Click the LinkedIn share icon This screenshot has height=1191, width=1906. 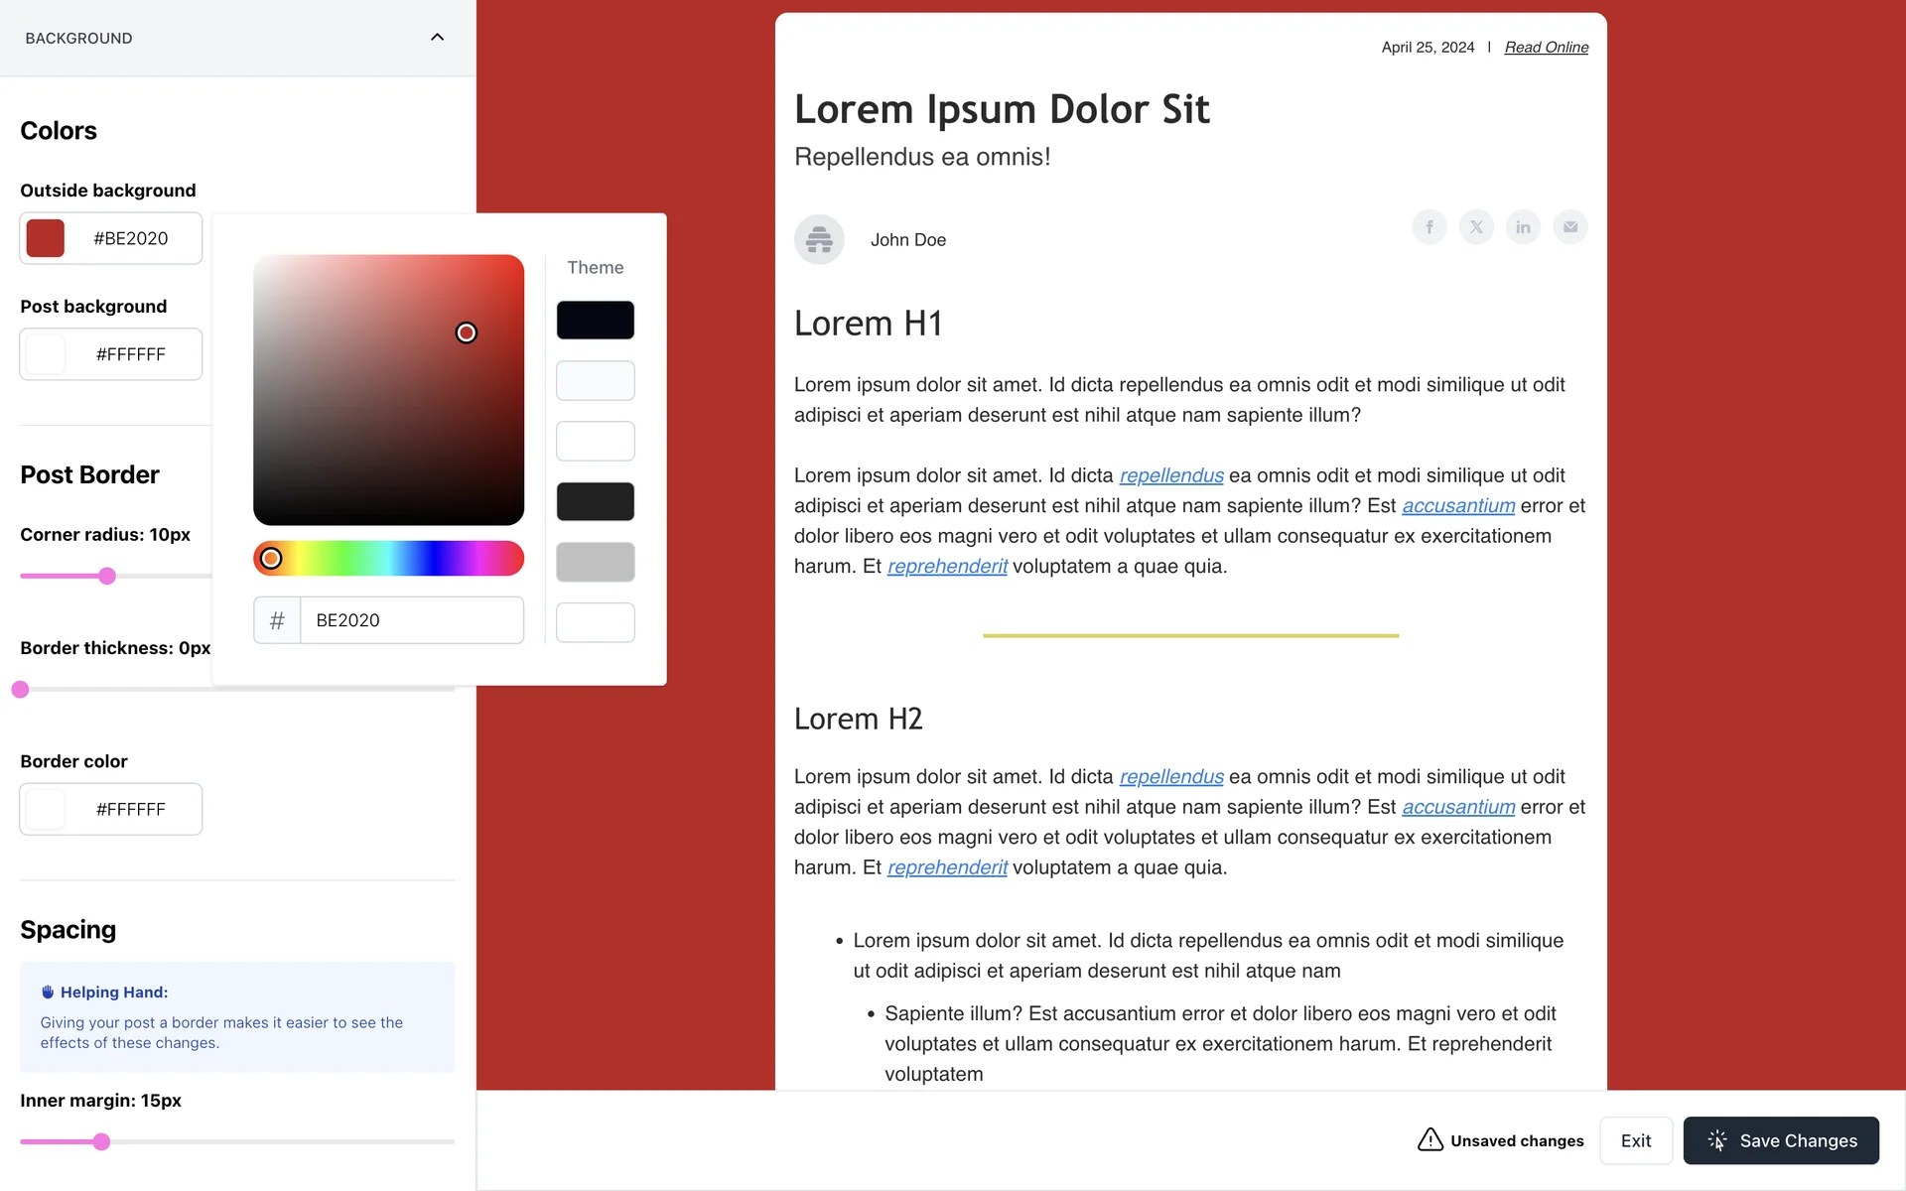coord(1523,227)
